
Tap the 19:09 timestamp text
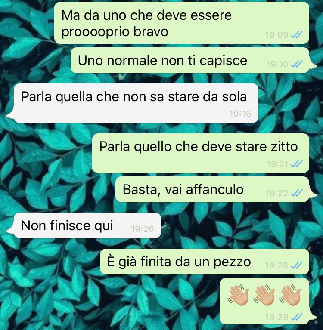click(x=276, y=35)
